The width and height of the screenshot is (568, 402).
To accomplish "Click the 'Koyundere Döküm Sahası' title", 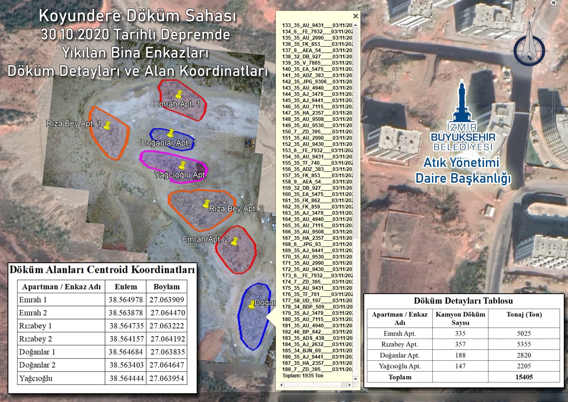I will 138,16.
